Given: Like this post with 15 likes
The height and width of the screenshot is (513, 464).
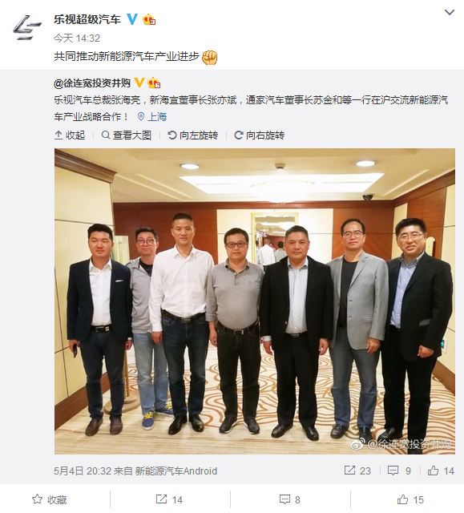Looking at the screenshot, I should click(x=410, y=499).
